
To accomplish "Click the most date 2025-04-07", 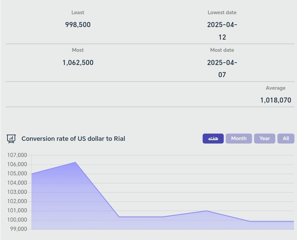I will (222, 69).
